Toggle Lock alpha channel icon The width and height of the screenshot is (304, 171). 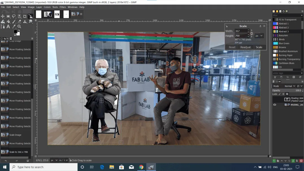click(x=287, y=94)
